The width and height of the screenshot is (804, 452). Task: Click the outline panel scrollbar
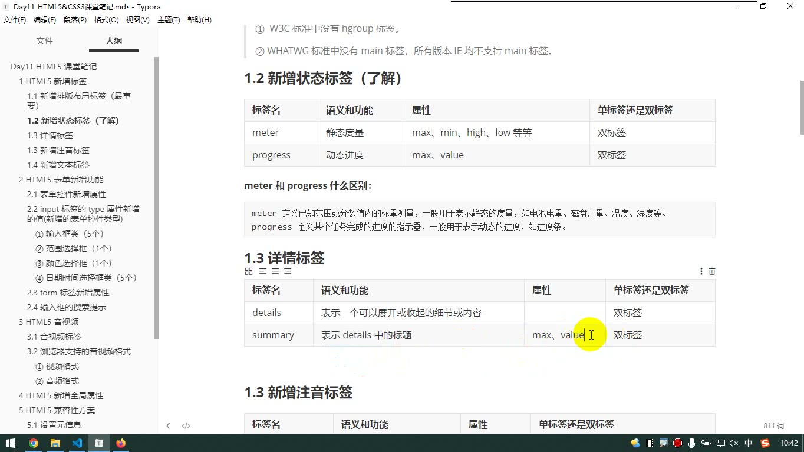pyautogui.click(x=156, y=198)
